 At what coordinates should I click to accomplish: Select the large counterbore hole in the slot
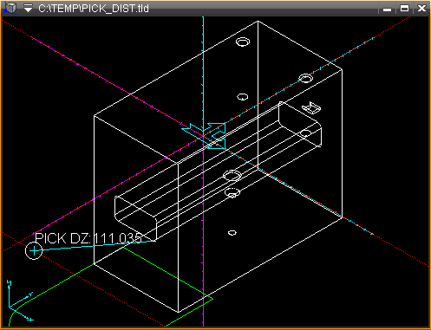(x=232, y=176)
